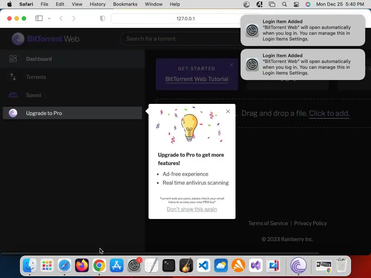371x278 pixels.
Task: Open Trash in the Dock
Action: 341,265
